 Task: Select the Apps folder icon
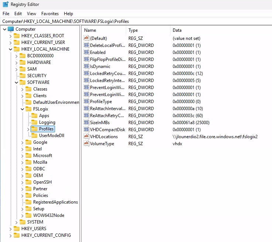click(34, 115)
